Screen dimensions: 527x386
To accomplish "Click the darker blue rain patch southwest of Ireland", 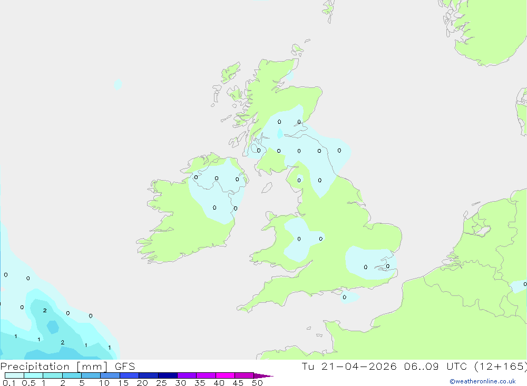I will [52, 327].
